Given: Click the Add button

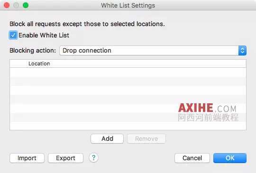Looking at the screenshot, I should tap(107, 139).
